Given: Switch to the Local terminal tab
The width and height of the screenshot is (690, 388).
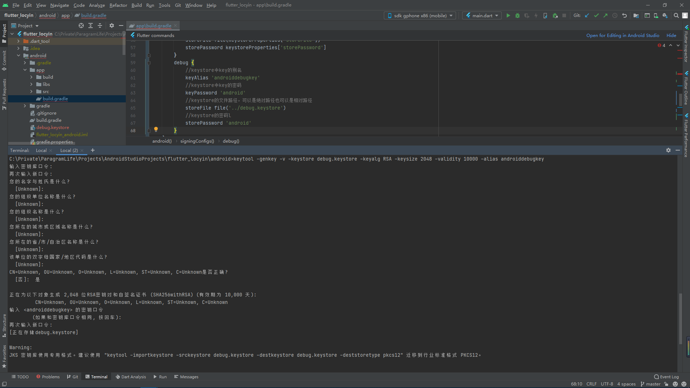Looking at the screenshot, I should pos(41,150).
